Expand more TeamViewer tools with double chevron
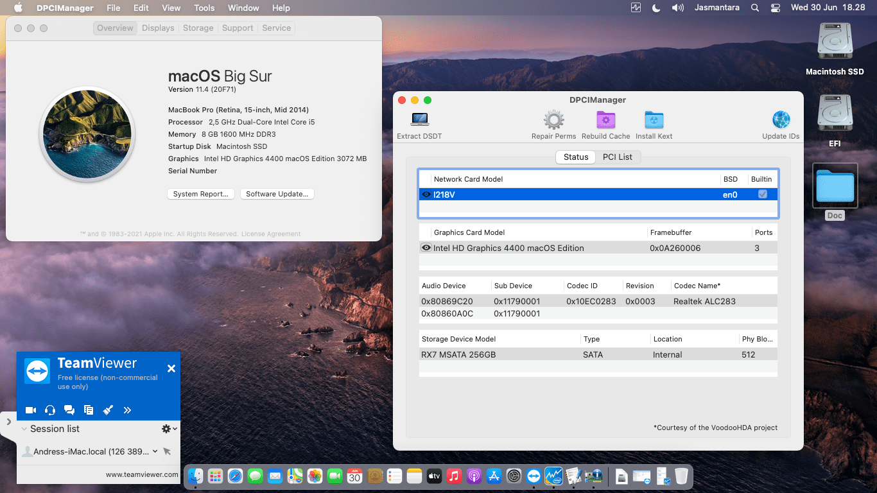 coord(127,410)
